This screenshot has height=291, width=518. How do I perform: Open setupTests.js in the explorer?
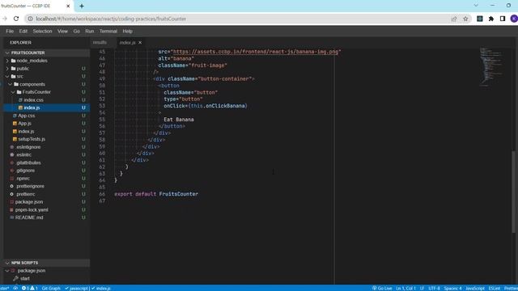click(46, 139)
